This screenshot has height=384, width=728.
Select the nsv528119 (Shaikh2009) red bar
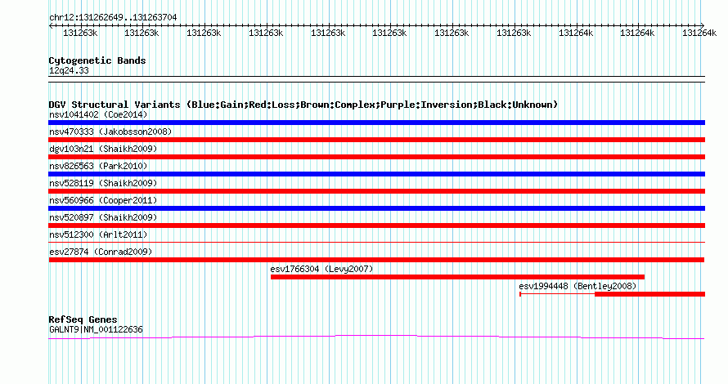coord(376,191)
